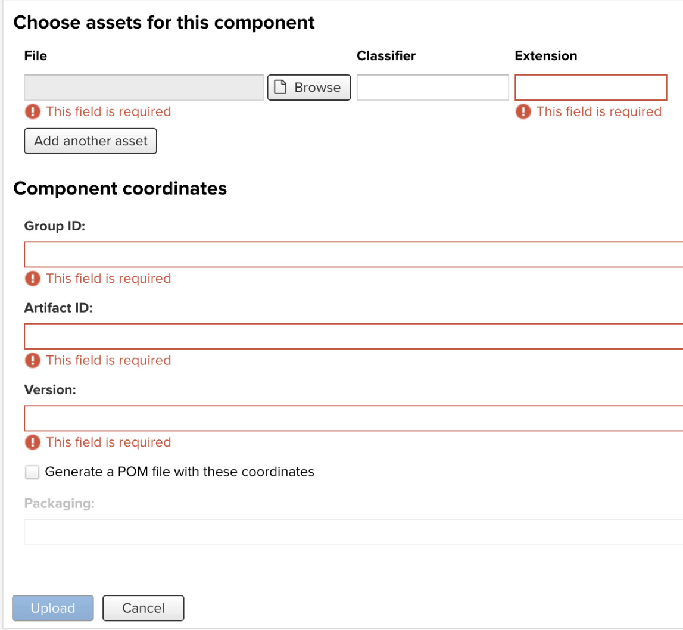Image resolution: width=683 pixels, height=630 pixels.
Task: Click the 'Component coordinates' section heading
Action: (120, 188)
